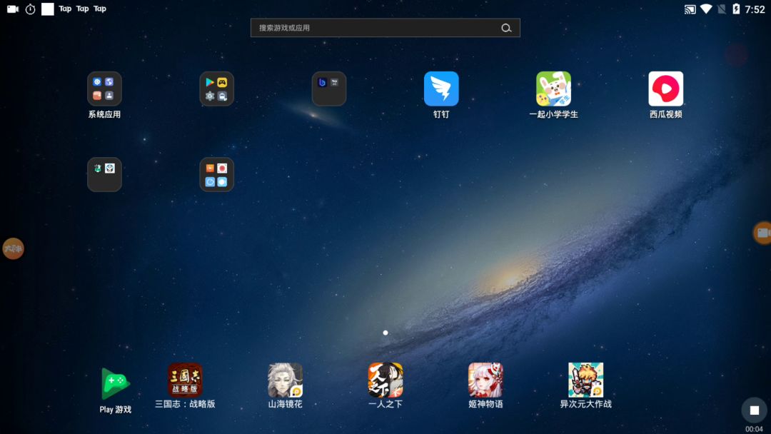Tap the 00:04 recording timer
Viewport: 771px width, 434px height.
pos(754,429)
